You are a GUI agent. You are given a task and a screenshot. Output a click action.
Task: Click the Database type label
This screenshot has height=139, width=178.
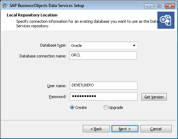[x=53, y=45]
